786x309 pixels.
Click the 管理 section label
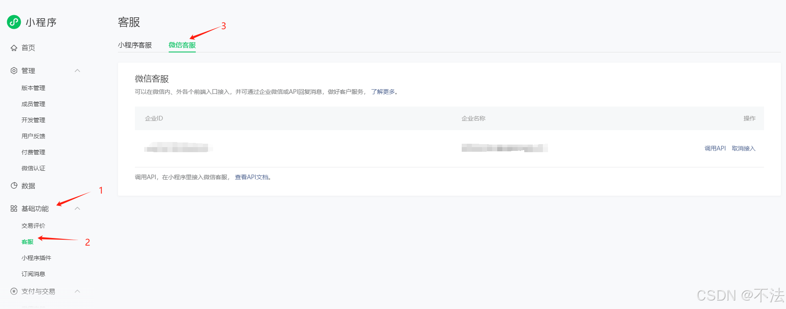pos(28,71)
